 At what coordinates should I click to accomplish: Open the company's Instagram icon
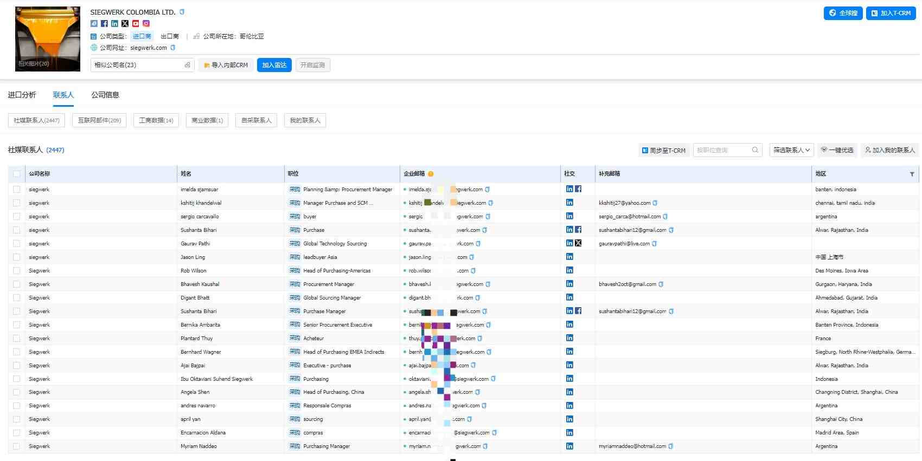(146, 23)
